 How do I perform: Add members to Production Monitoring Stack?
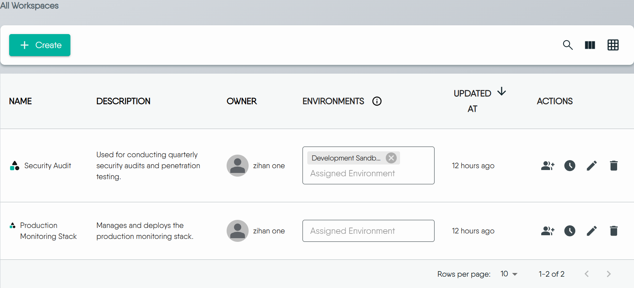547,231
